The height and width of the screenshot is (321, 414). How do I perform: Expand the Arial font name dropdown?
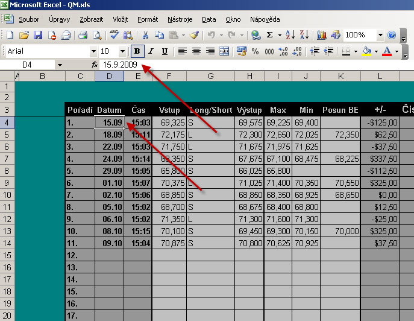click(93, 51)
